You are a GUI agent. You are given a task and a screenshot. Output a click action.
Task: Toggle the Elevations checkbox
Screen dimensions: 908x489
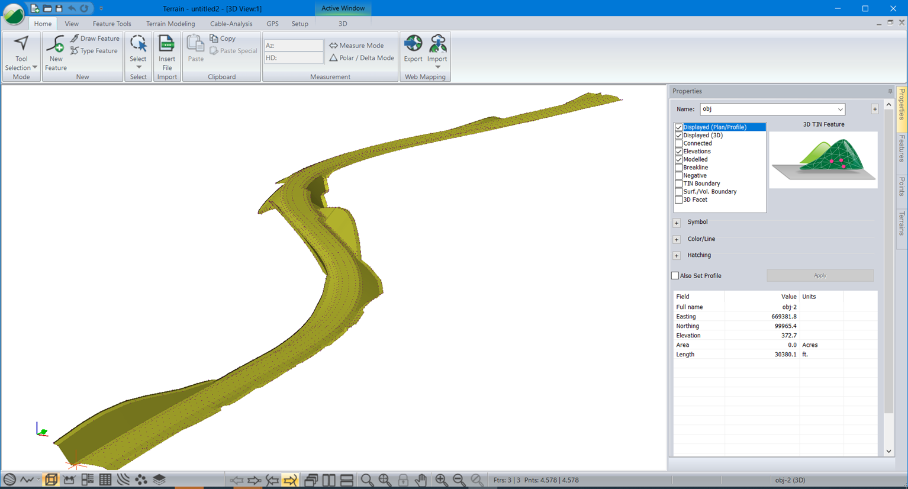[x=679, y=152]
